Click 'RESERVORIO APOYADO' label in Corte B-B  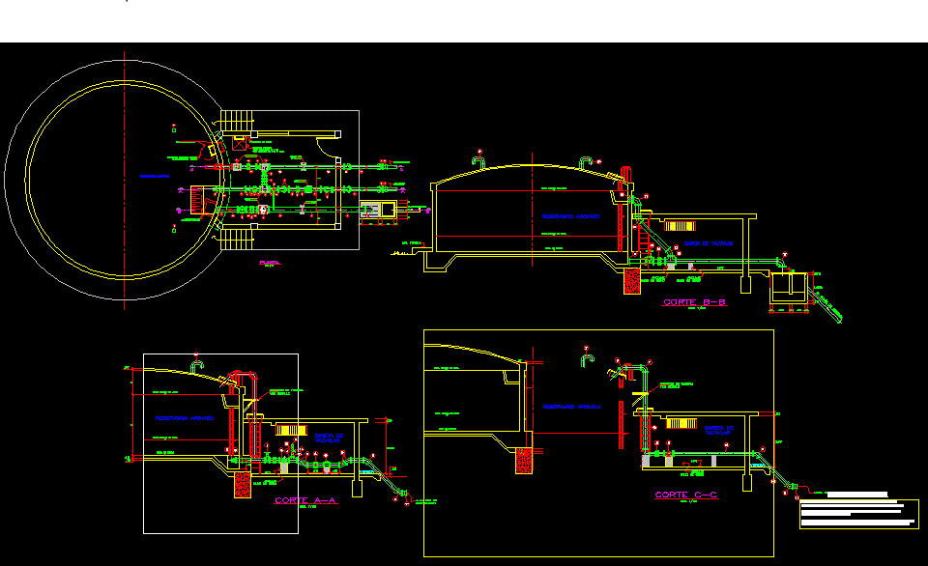pyautogui.click(x=570, y=216)
